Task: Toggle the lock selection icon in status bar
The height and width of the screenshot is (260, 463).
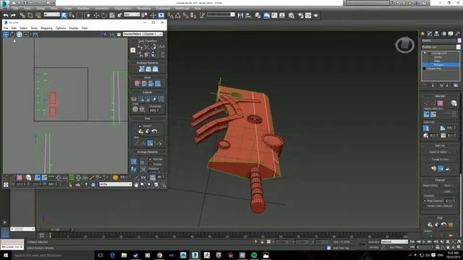Action: tap(262, 242)
